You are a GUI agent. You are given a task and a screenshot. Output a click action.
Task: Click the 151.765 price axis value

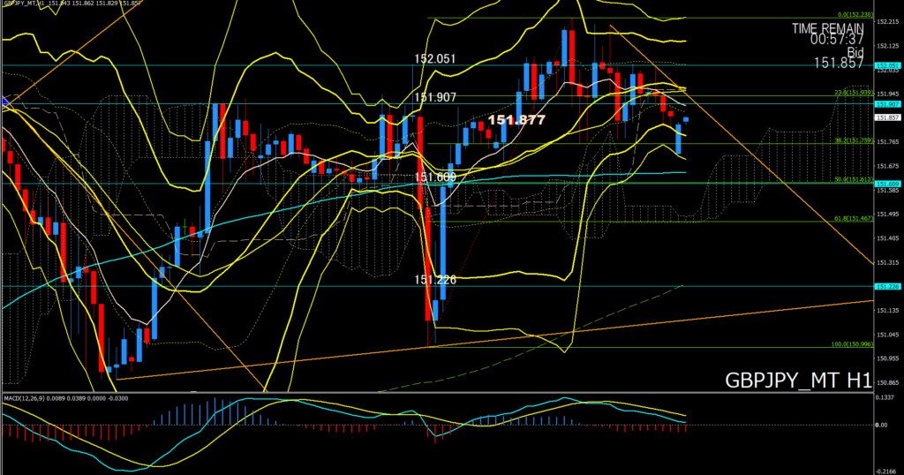pos(887,142)
